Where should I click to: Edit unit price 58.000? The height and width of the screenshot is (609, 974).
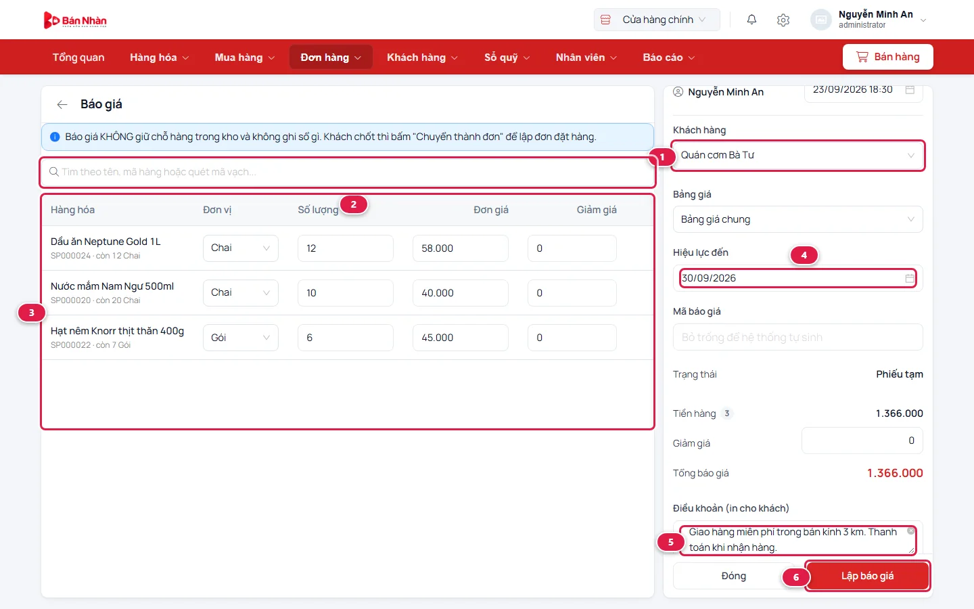point(461,248)
